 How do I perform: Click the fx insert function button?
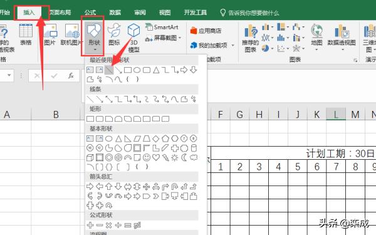coord(71,76)
